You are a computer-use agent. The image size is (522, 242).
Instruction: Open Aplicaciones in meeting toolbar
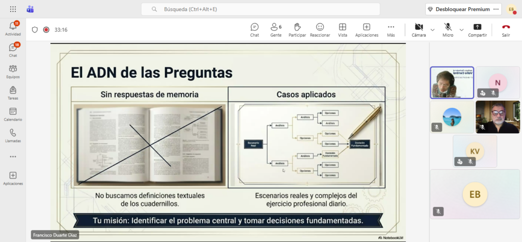[x=367, y=29]
